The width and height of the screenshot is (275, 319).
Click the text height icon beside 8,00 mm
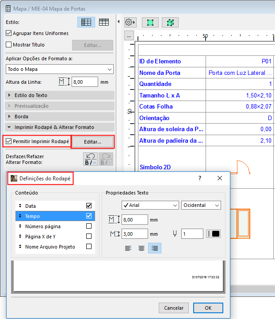(114, 219)
